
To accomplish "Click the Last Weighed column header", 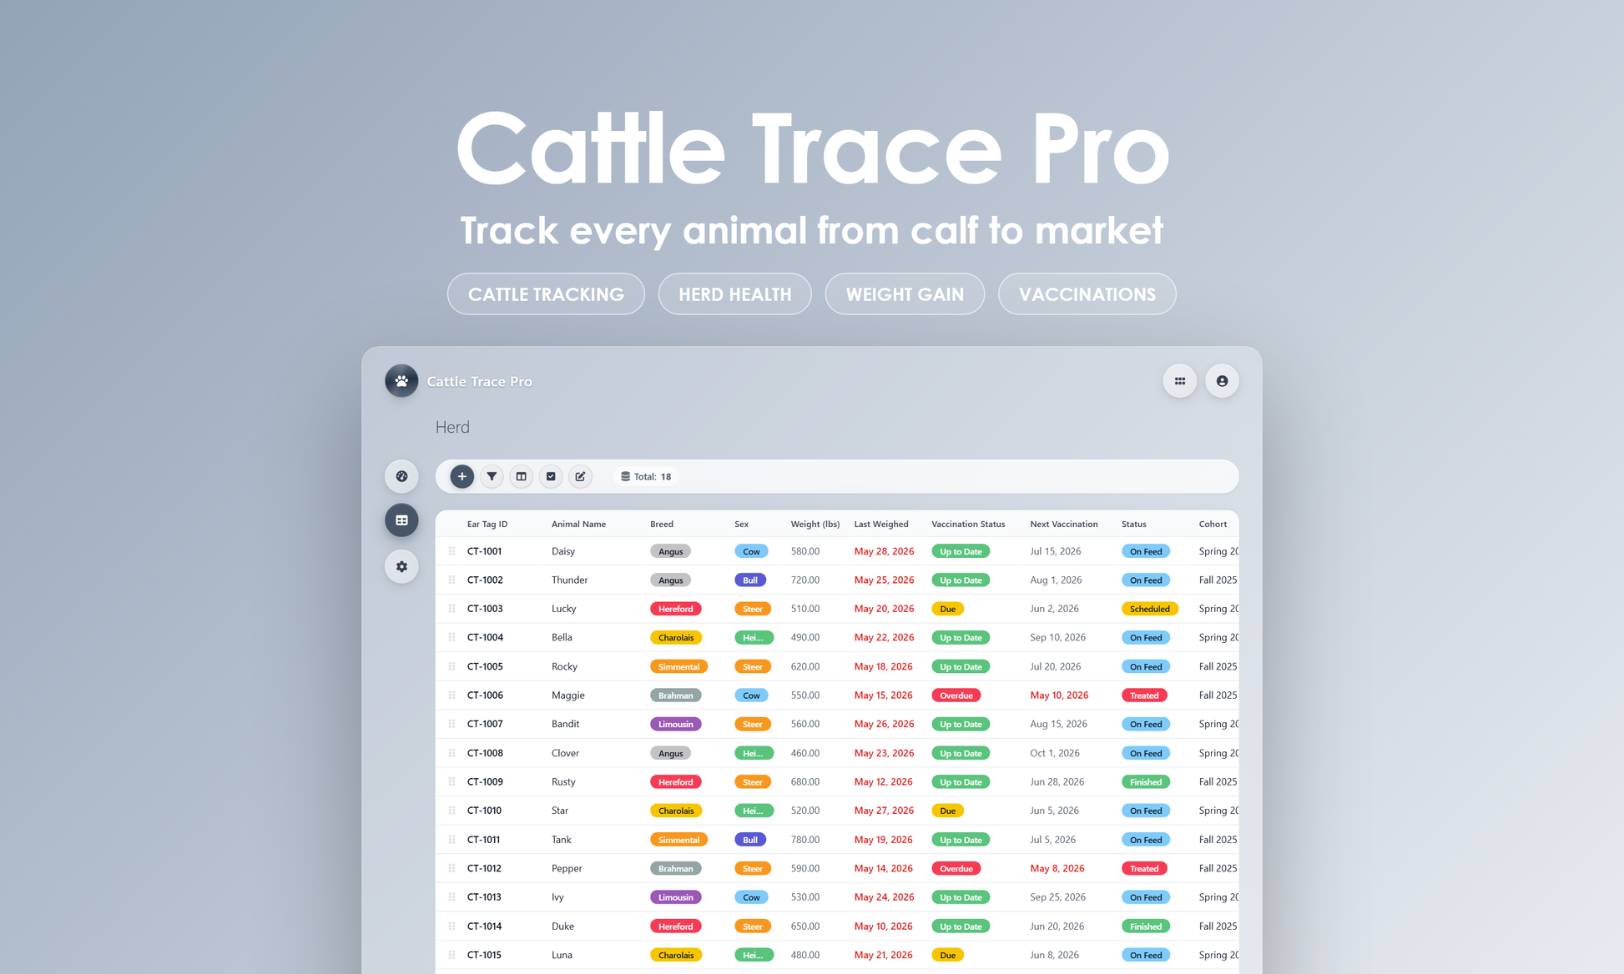I will [x=881, y=524].
